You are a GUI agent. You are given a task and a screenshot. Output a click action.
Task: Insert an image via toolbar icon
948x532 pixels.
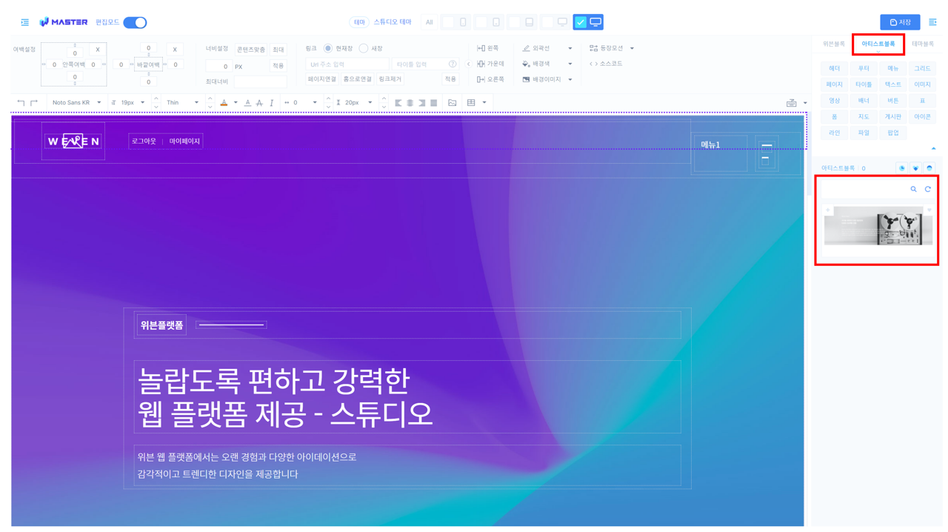452,103
